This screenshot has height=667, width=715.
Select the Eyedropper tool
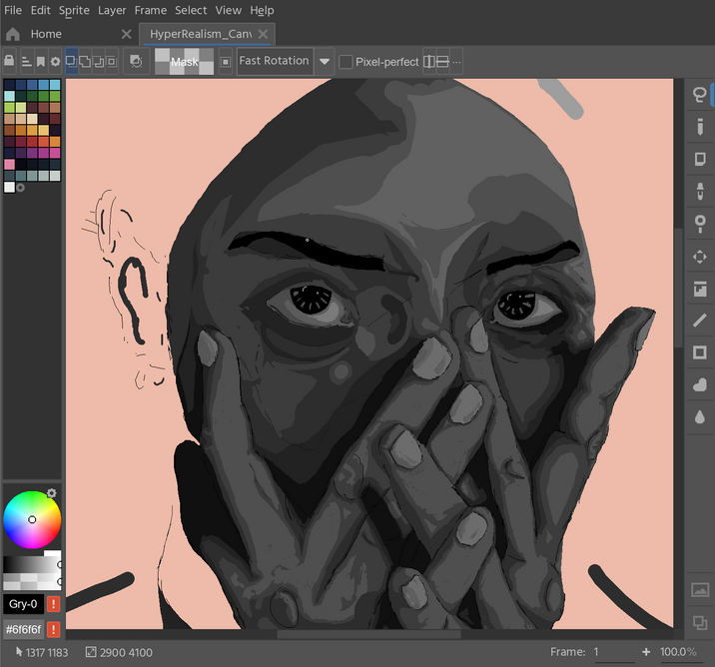point(699,191)
